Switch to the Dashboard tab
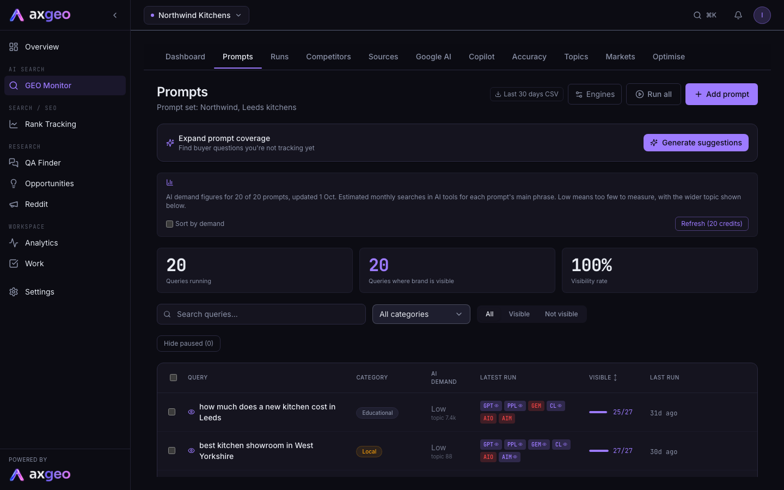 185,57
